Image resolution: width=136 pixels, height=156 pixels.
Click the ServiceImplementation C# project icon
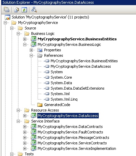tap(33, 148)
